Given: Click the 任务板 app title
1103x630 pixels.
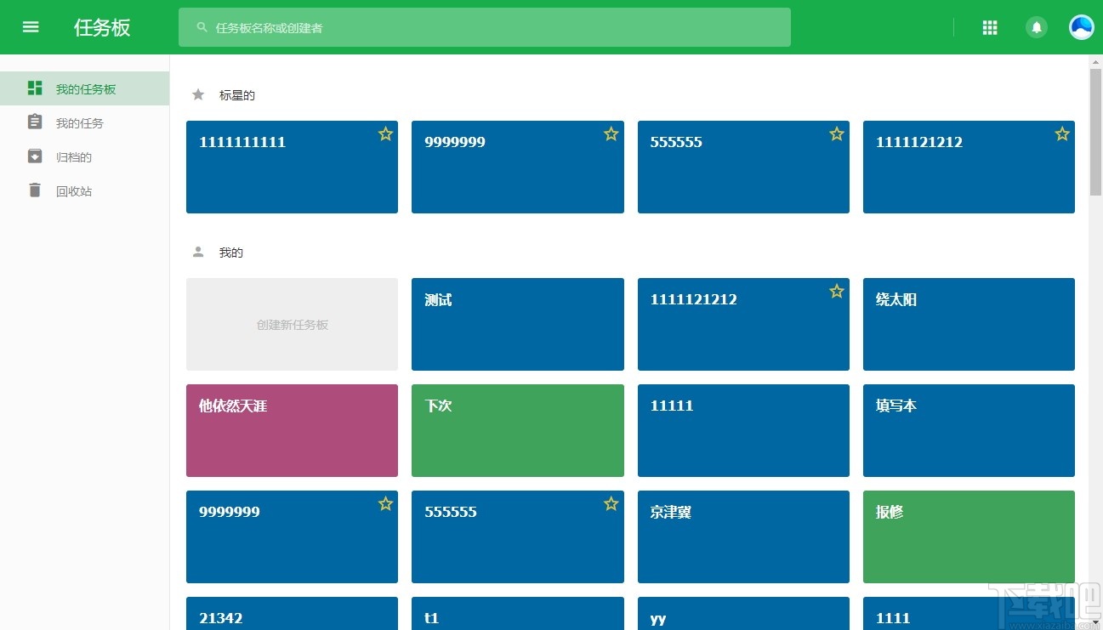Looking at the screenshot, I should (x=102, y=27).
